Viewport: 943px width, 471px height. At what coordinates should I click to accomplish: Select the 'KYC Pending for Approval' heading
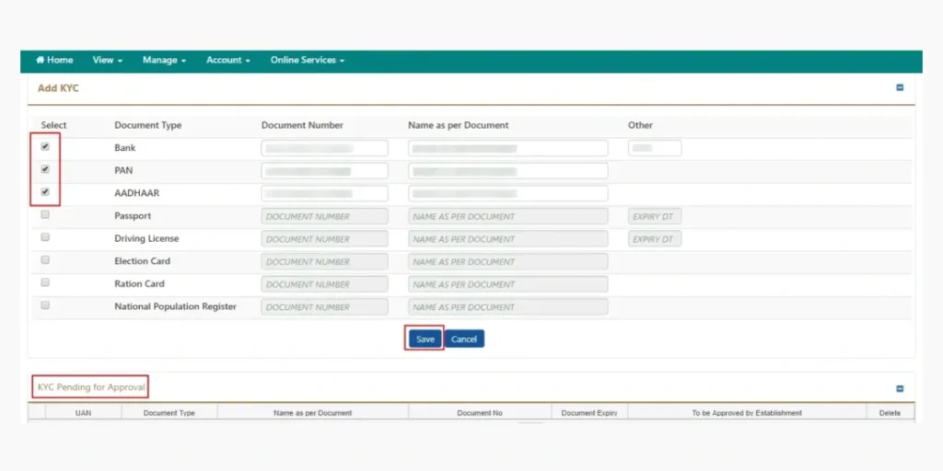coord(91,387)
